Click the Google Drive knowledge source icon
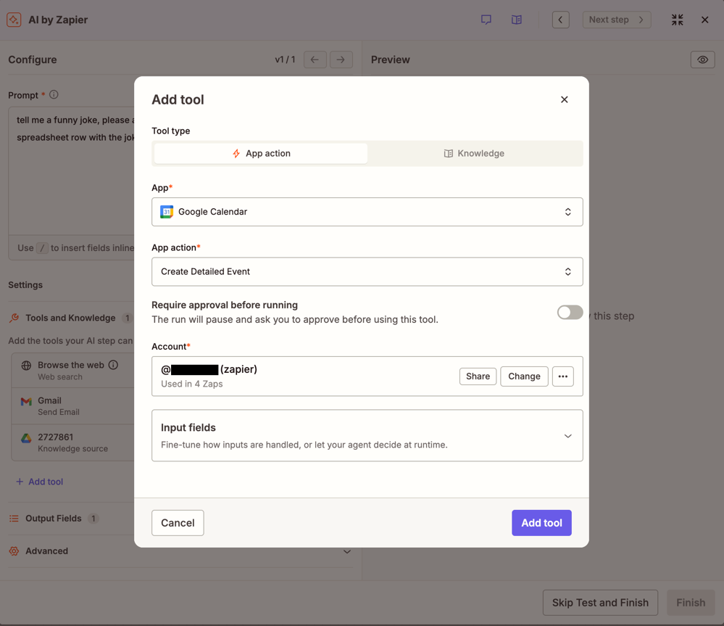Screen dimensions: 724x626 pyautogui.click(x=26, y=438)
